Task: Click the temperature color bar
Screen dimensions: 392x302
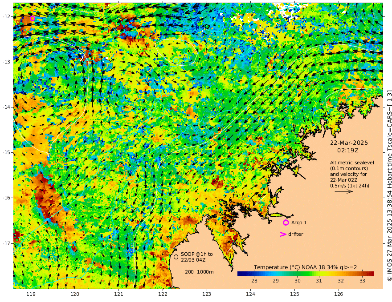Action: tap(306, 274)
